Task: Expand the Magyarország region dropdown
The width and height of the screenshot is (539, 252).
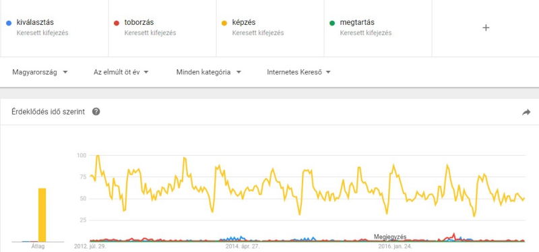Action: (x=40, y=73)
